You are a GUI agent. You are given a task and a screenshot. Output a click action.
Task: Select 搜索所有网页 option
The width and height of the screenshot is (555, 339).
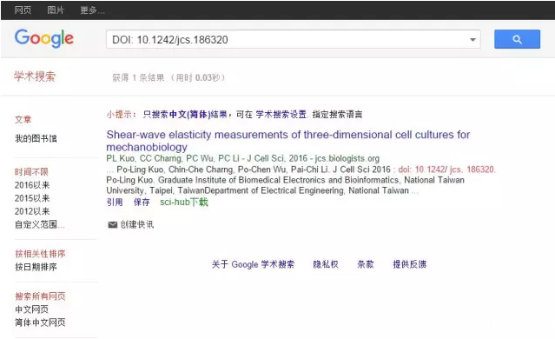point(40,296)
